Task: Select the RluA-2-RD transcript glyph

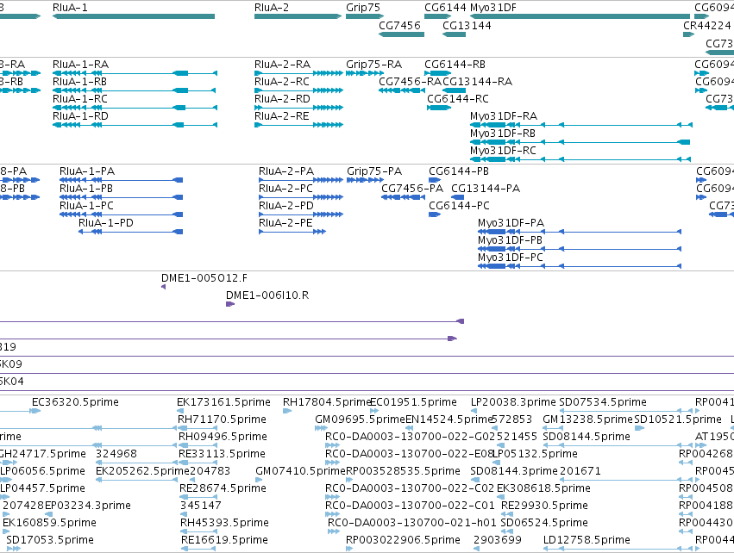Action: pos(298,108)
